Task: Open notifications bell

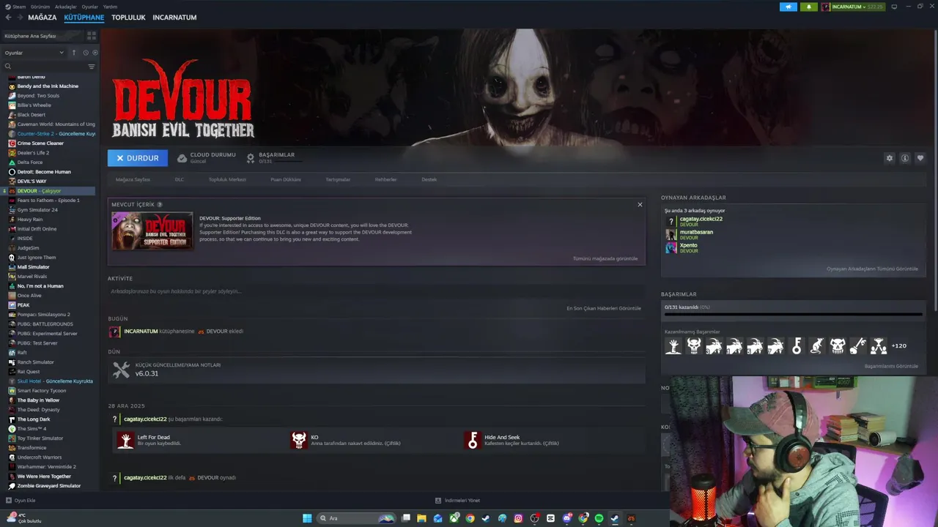Action: pos(809,7)
